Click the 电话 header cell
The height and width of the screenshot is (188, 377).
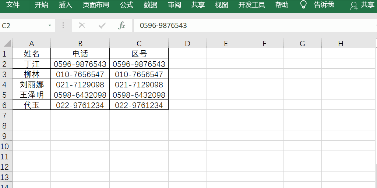pyautogui.click(x=80, y=53)
